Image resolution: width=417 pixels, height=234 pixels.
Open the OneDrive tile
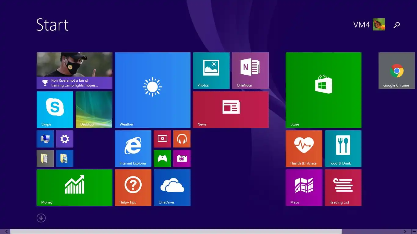[x=172, y=188]
